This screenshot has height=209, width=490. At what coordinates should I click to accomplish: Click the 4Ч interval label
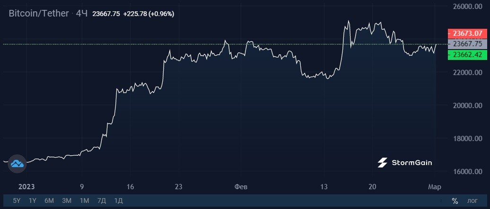(82, 14)
